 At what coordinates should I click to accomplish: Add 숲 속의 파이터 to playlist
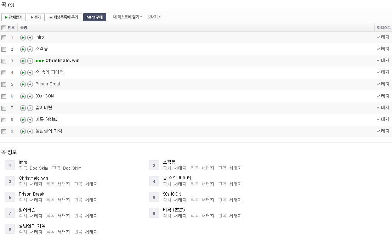tap(30, 73)
